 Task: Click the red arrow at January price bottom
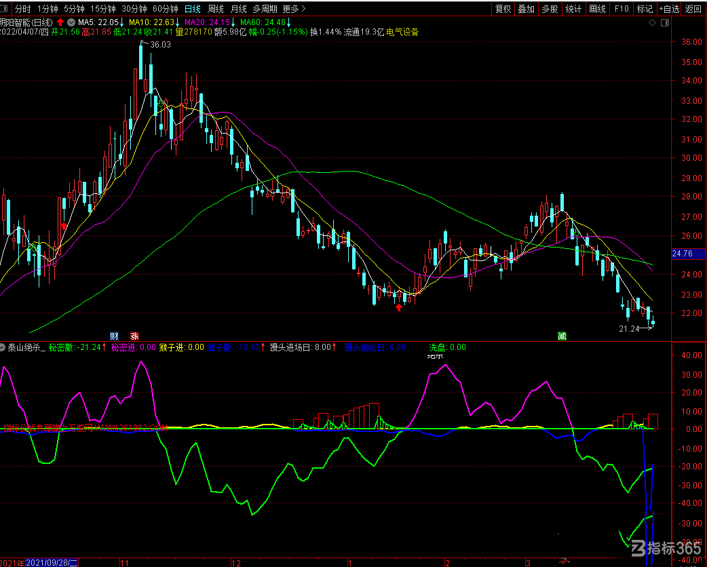click(398, 307)
